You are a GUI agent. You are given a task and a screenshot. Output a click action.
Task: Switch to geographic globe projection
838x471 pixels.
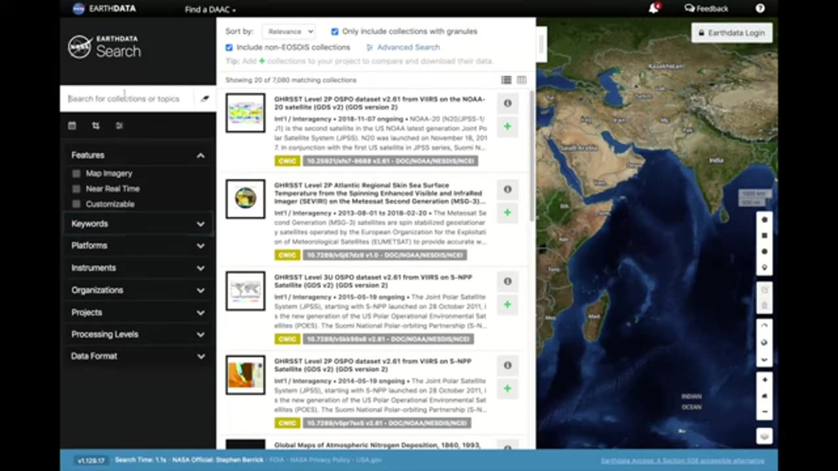click(764, 342)
